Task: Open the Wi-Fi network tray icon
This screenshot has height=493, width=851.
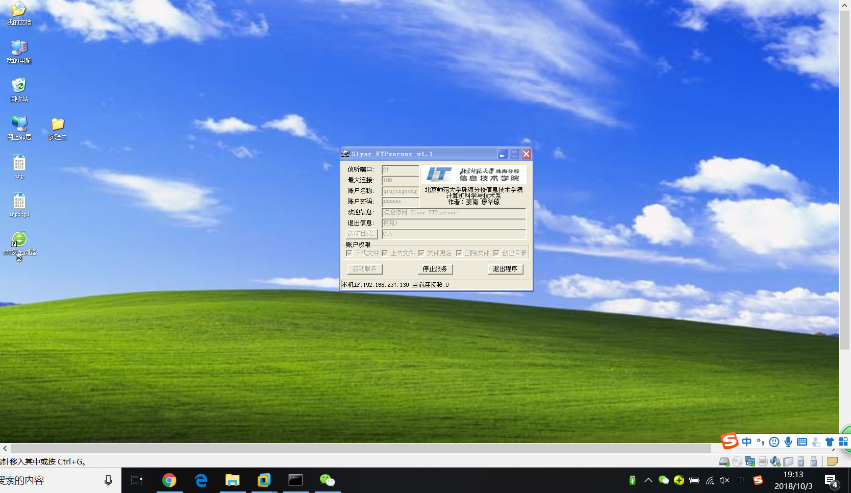Action: [710, 480]
